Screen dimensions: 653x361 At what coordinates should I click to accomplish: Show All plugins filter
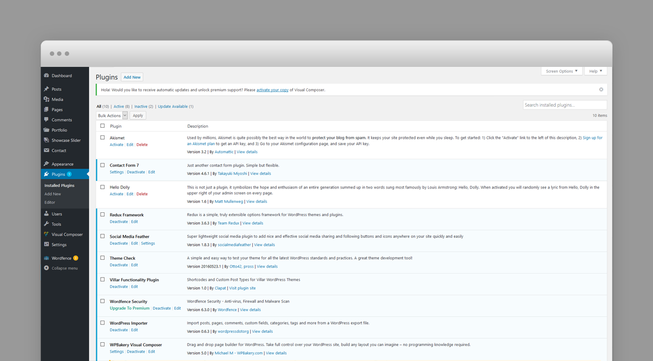[x=99, y=107]
